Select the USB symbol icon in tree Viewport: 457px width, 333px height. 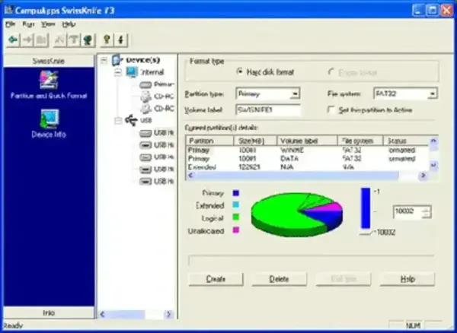tap(130, 120)
